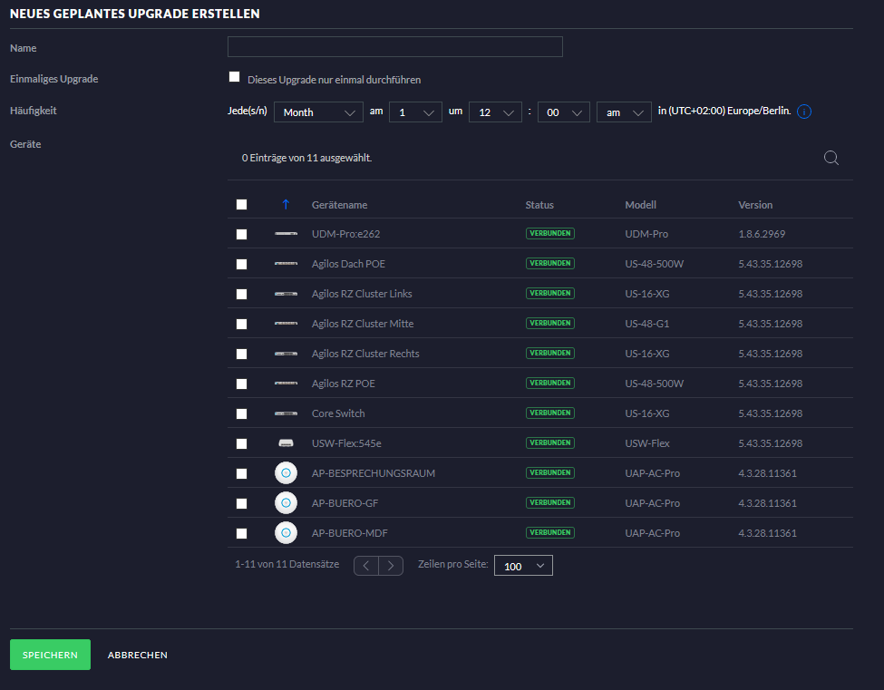Sort table by Gerätename column header
This screenshot has width=884, height=690.
point(339,205)
